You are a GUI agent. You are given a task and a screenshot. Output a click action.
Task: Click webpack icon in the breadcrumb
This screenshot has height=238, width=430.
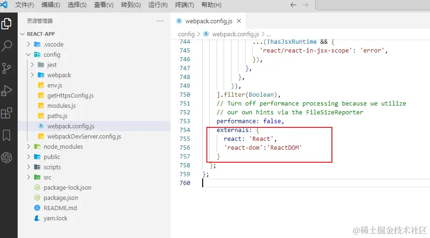(x=206, y=34)
